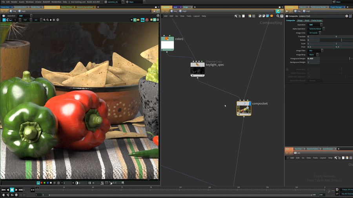Toggle loop playback mode icon

(12, 195)
